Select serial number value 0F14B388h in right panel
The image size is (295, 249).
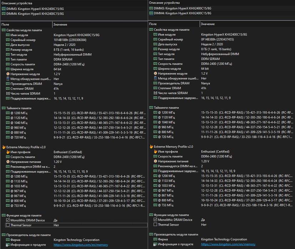[x=218, y=39]
